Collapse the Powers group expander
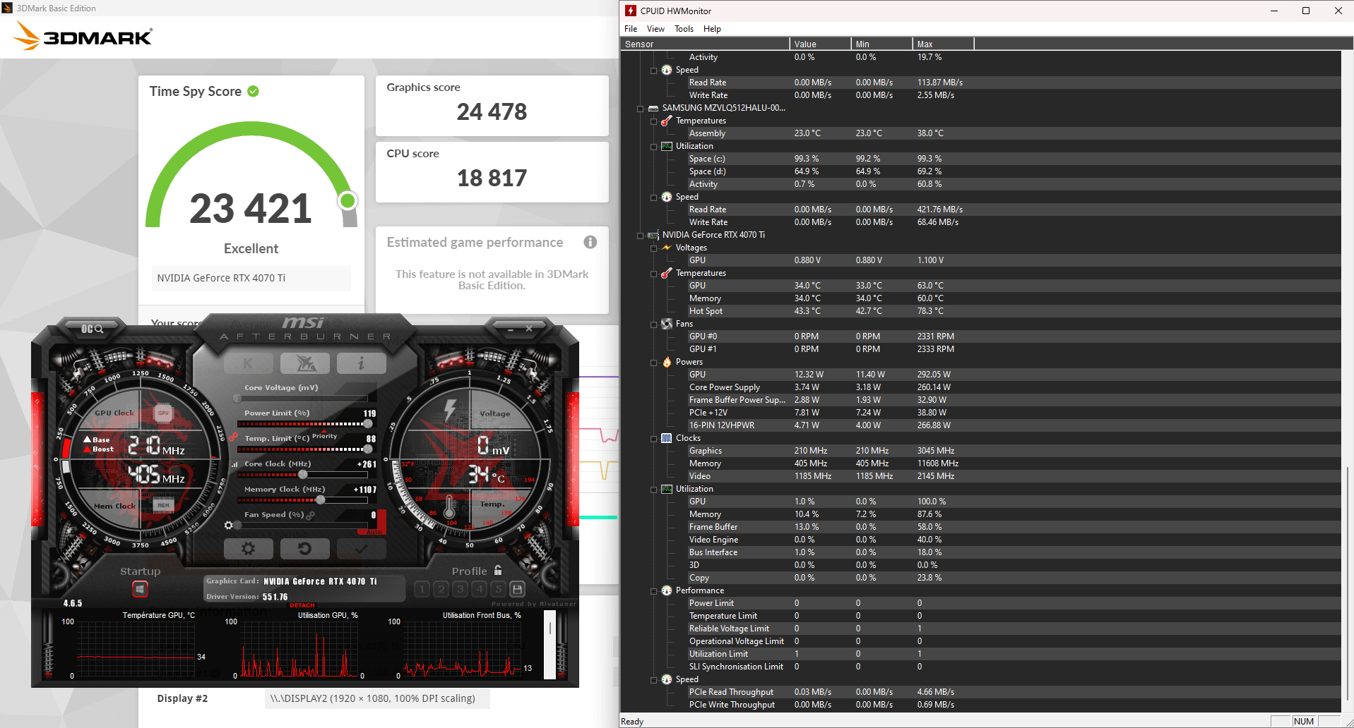1354x728 pixels. pyautogui.click(x=654, y=363)
